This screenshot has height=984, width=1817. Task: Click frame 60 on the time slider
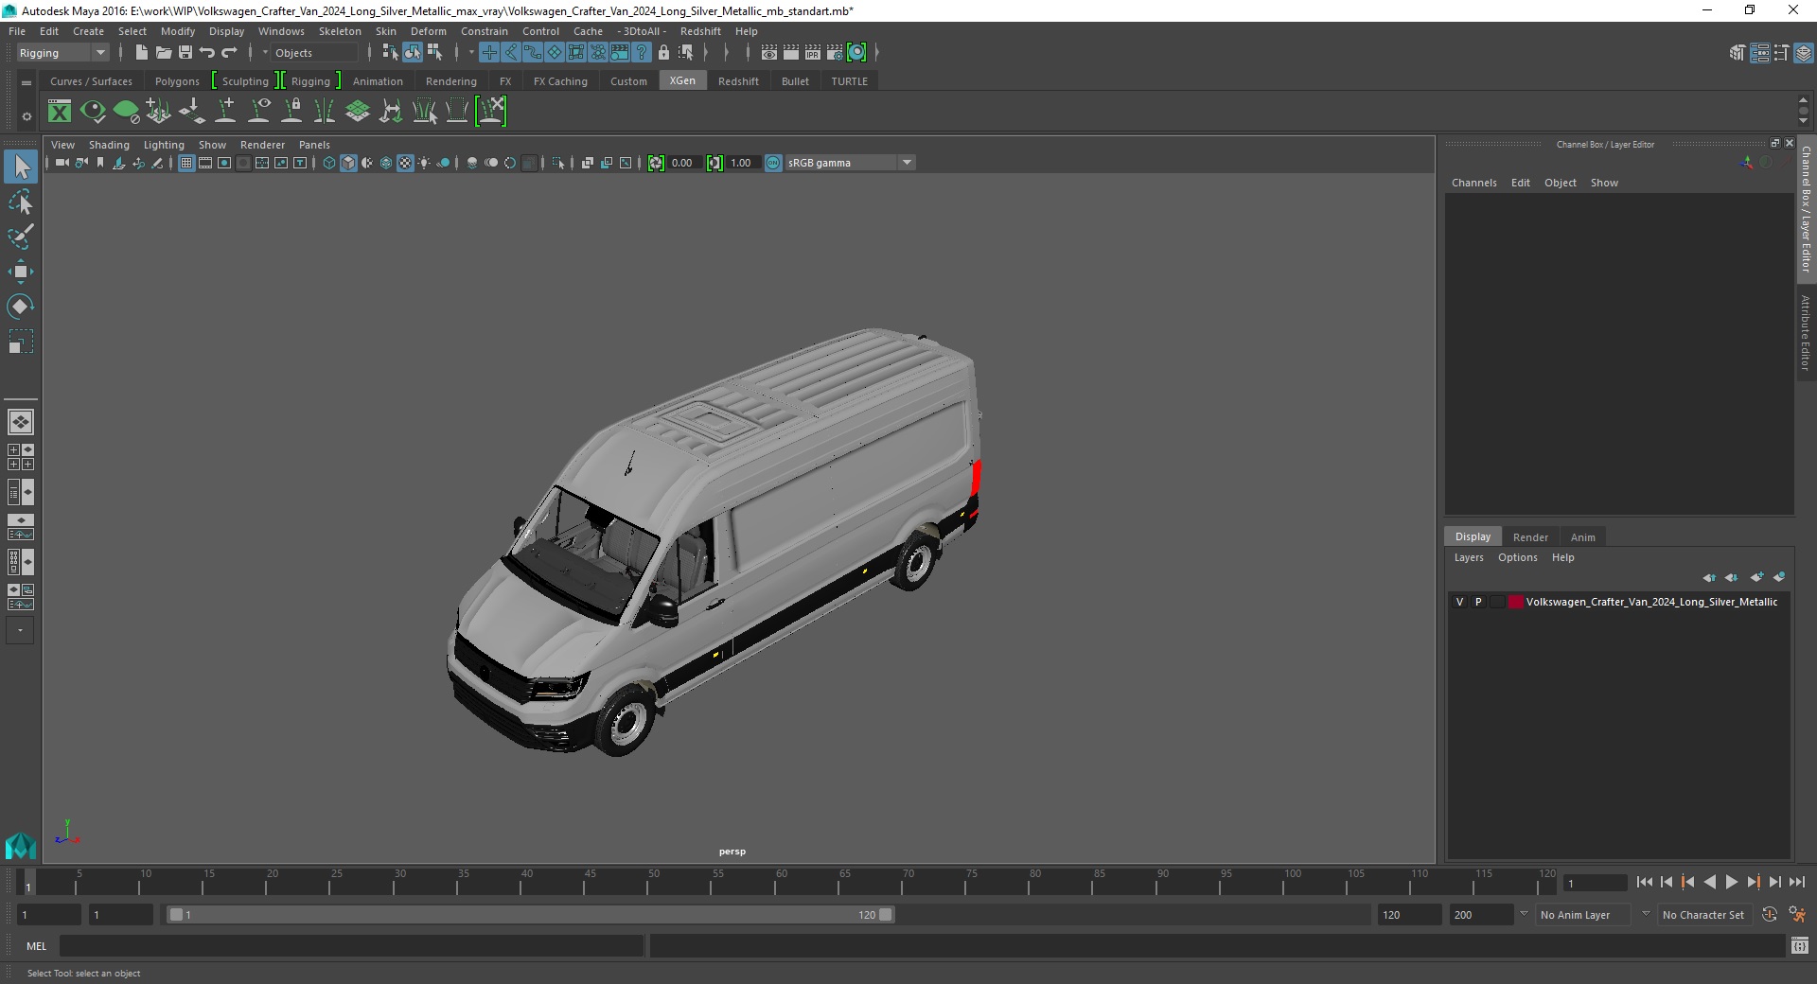780,883
